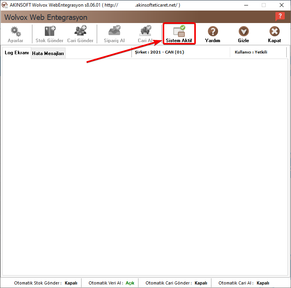The width and height of the screenshot is (291, 288).
Task: Click Otomatik Cari Gönder Kapalı status
Action: pyautogui.click(x=176, y=283)
